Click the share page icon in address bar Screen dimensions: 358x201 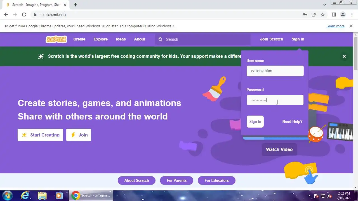[314, 15]
